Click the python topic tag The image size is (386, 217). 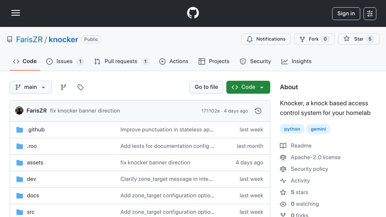coord(292,129)
